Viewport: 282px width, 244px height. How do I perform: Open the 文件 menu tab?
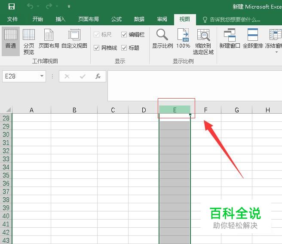coord(12,19)
